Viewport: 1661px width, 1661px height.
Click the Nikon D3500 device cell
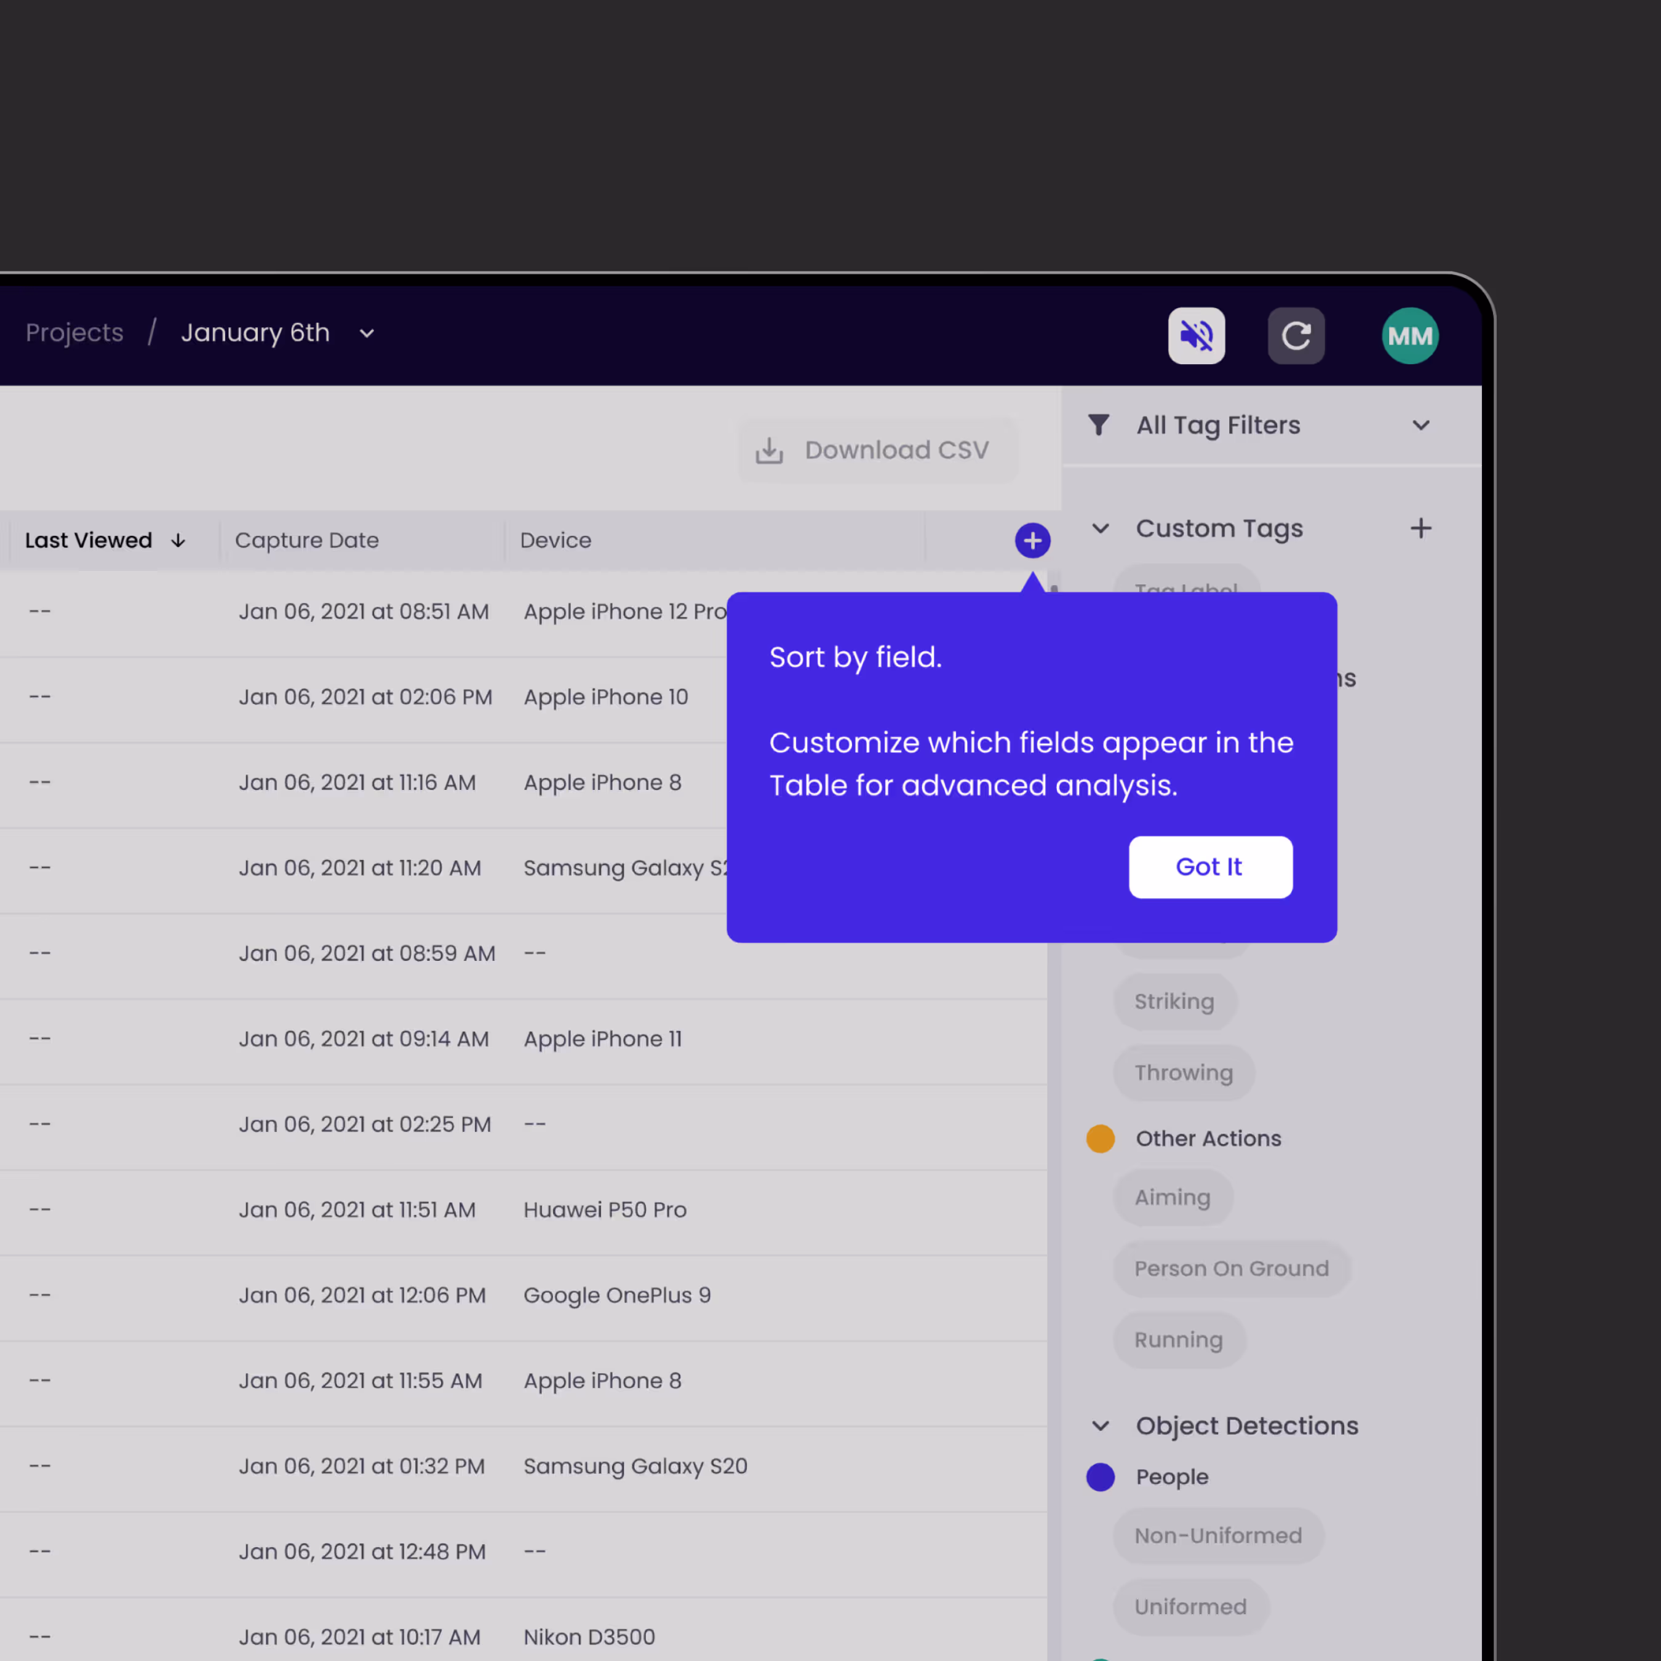tap(589, 1637)
